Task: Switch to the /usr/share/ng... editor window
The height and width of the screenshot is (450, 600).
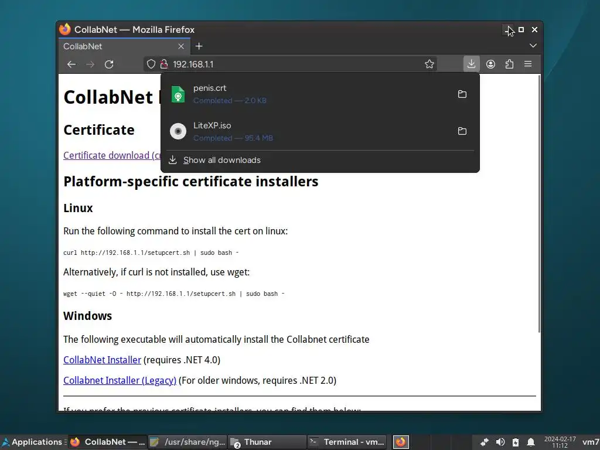Action: [x=187, y=442]
